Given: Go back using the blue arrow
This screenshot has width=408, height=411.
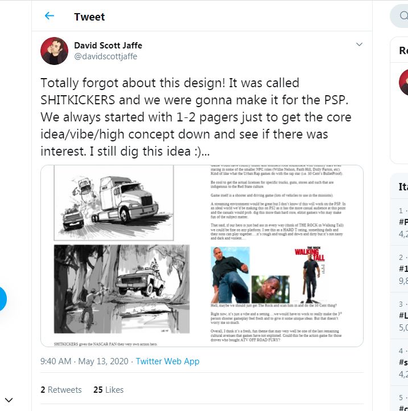Looking at the screenshot, I should [x=49, y=16].
